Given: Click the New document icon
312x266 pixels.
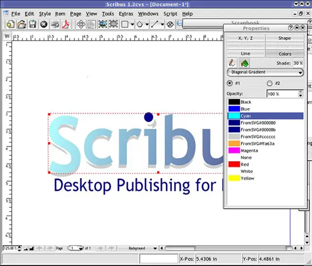Looking at the screenshot, I should [10, 24].
